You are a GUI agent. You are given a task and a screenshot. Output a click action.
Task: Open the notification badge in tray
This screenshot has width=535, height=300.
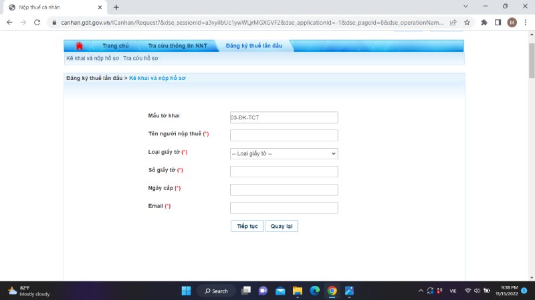(x=524, y=291)
